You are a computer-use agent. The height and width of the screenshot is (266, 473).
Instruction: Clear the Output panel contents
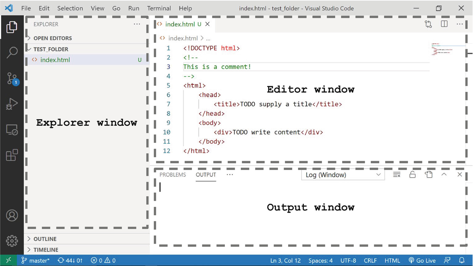tap(397, 174)
